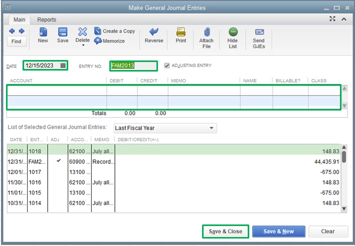Select the Main tab
Viewport: 355px width, 246px height.
pos(20,19)
